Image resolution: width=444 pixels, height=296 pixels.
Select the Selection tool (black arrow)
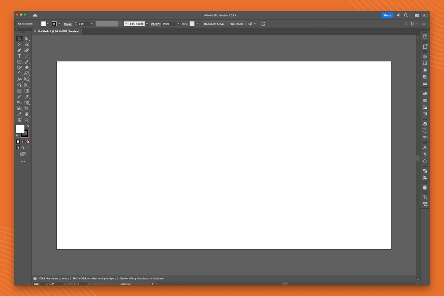(x=20, y=38)
